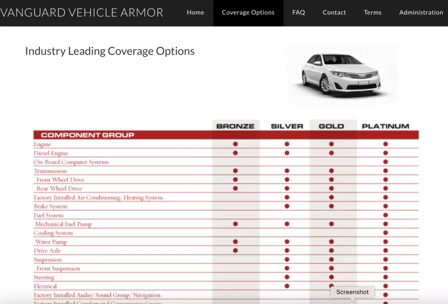Select the PLATINUM plan column header
Viewport: 448px width, 304px height.
[385, 126]
